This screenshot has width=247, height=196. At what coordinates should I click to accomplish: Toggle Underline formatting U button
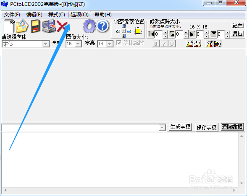coord(172,44)
